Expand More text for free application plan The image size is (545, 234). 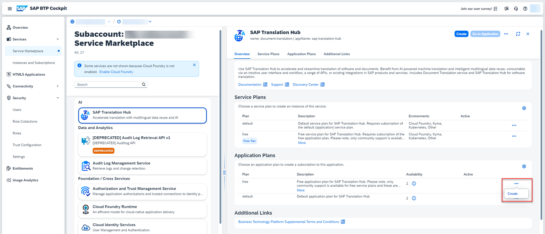pos(301,190)
